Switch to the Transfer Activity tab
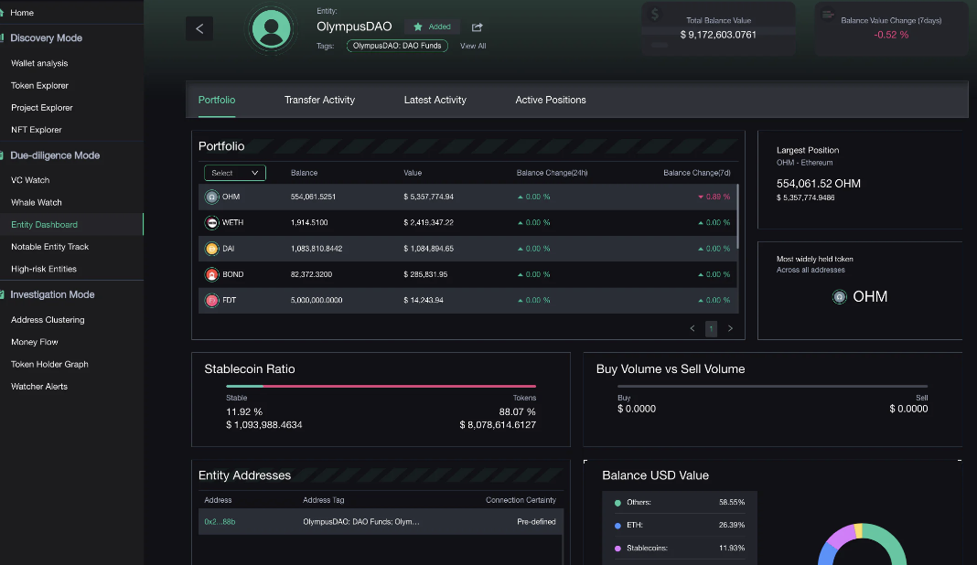 (319, 100)
